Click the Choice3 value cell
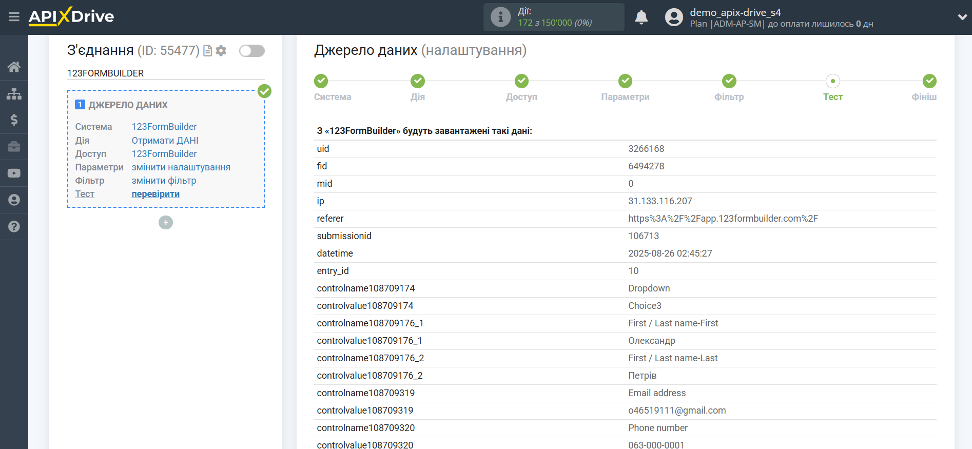 (645, 306)
